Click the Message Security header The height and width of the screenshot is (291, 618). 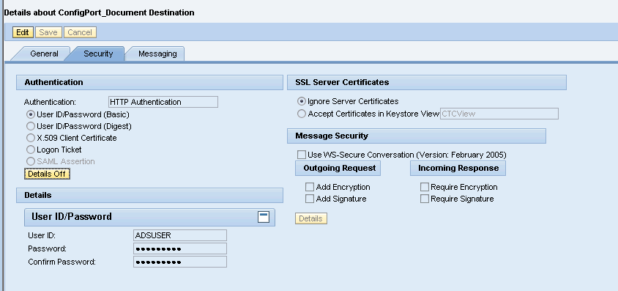click(x=417, y=136)
